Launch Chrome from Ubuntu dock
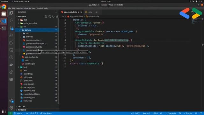Viewport: 204px width, 115px height. click(4, 7)
